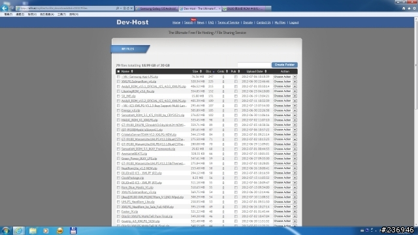Sort by Pub column arrows
The image size is (418, 235).
click(x=239, y=71)
